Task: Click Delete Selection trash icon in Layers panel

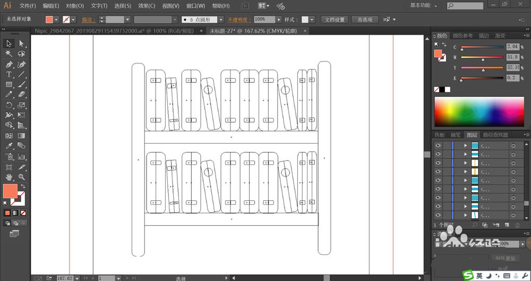Action: (x=517, y=225)
